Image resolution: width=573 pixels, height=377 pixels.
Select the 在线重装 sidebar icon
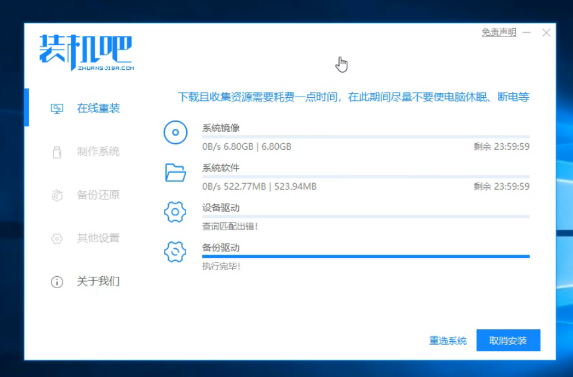click(57, 108)
